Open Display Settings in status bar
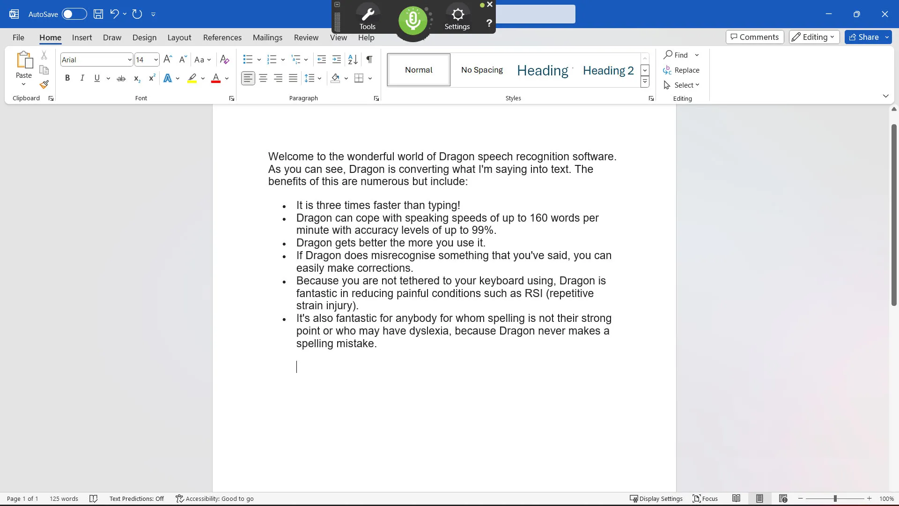The width and height of the screenshot is (899, 506). pos(656,499)
